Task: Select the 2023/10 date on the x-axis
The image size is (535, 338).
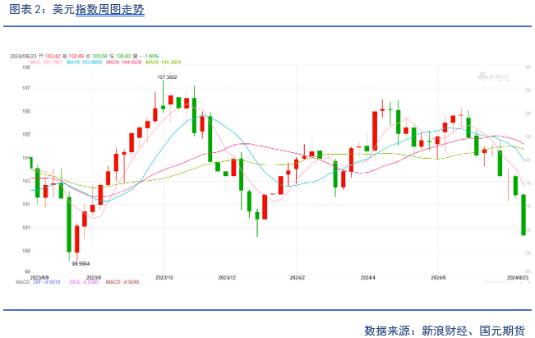Action: point(163,279)
